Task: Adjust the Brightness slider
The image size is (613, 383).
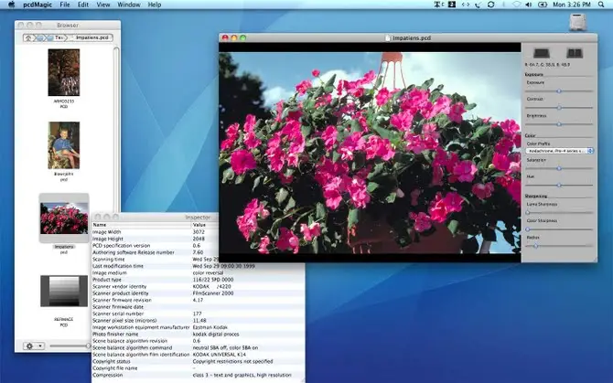Action: click(x=559, y=124)
